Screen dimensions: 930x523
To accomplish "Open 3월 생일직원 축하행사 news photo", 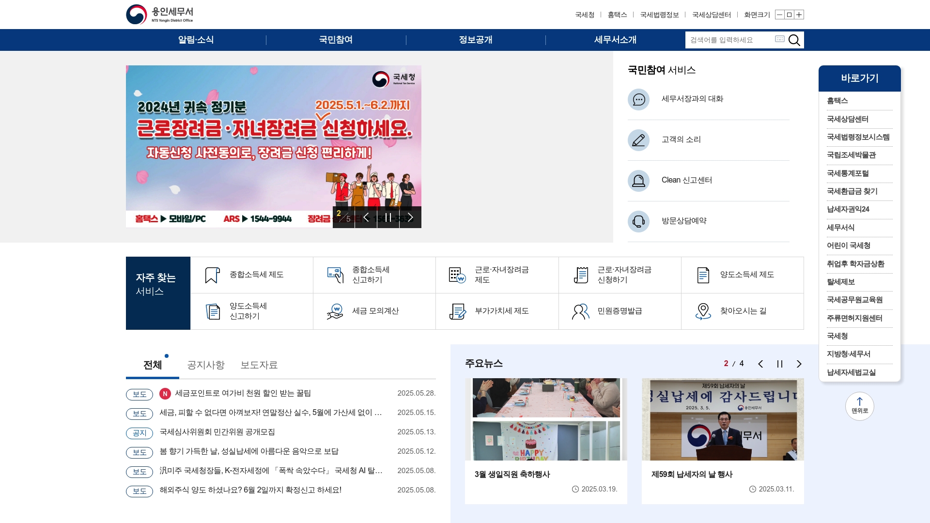I will pyautogui.click(x=546, y=419).
